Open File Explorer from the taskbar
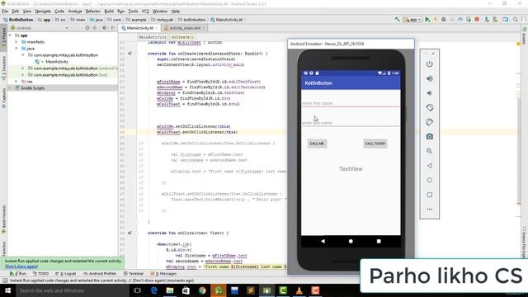This screenshot has height=297, width=528. coord(170,290)
